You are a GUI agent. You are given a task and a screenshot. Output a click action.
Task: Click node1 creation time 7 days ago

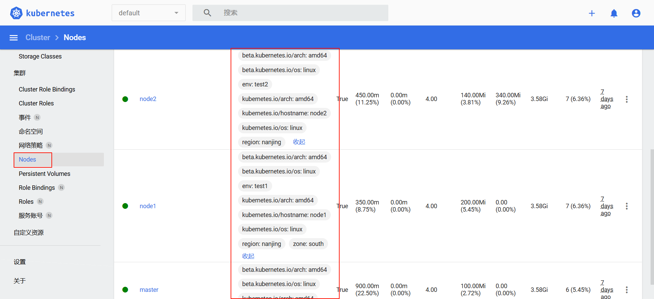point(607,206)
